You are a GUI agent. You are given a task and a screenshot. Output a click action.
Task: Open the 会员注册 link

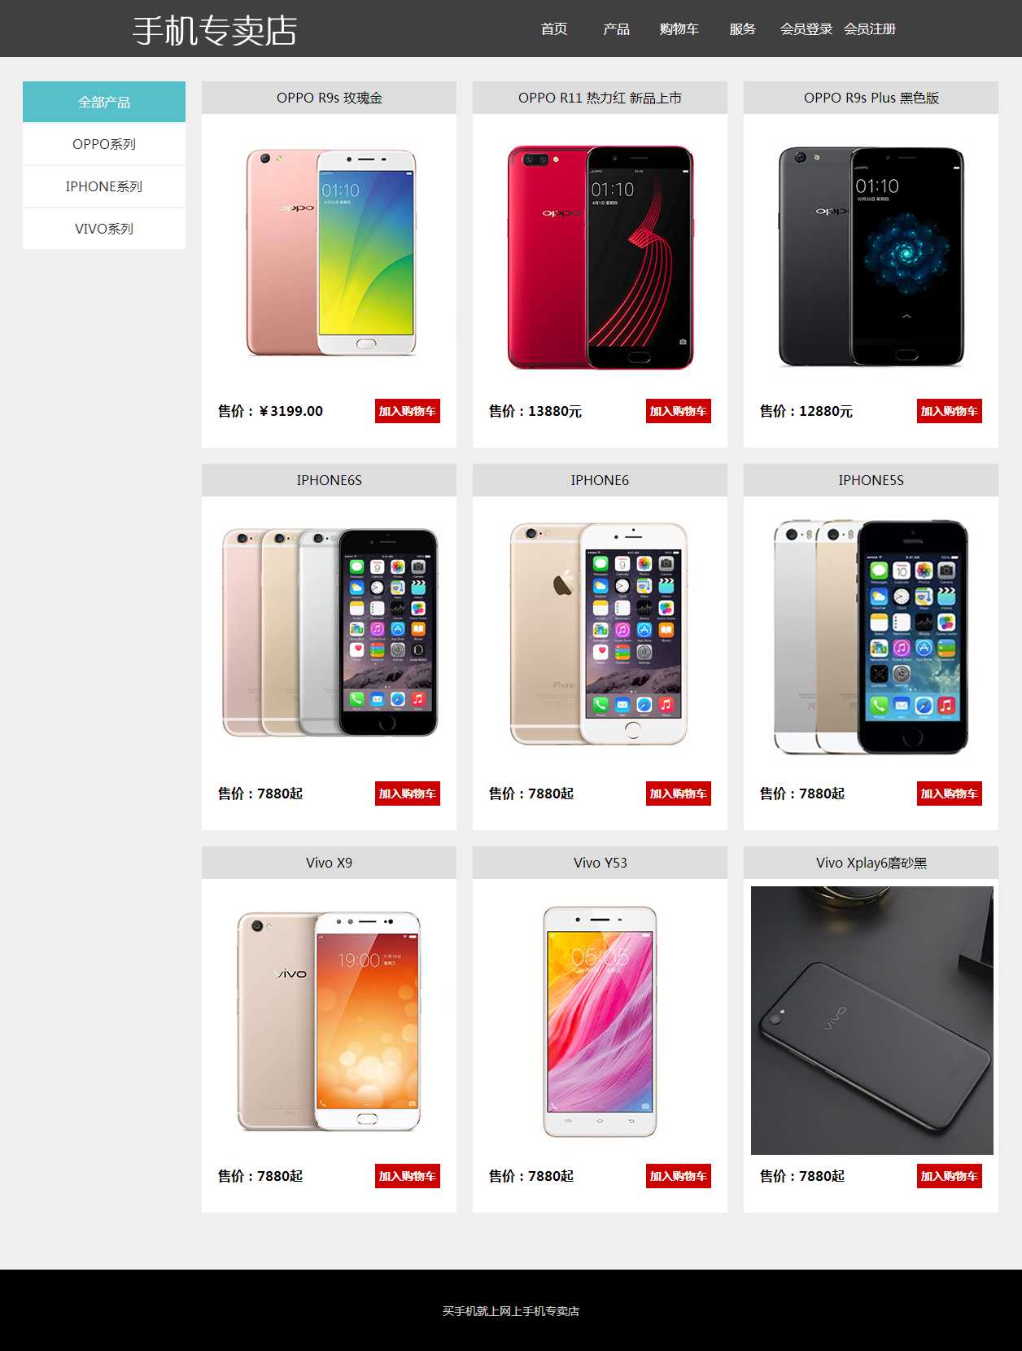coord(870,29)
